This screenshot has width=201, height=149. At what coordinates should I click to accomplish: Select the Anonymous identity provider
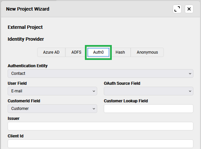click(x=147, y=52)
